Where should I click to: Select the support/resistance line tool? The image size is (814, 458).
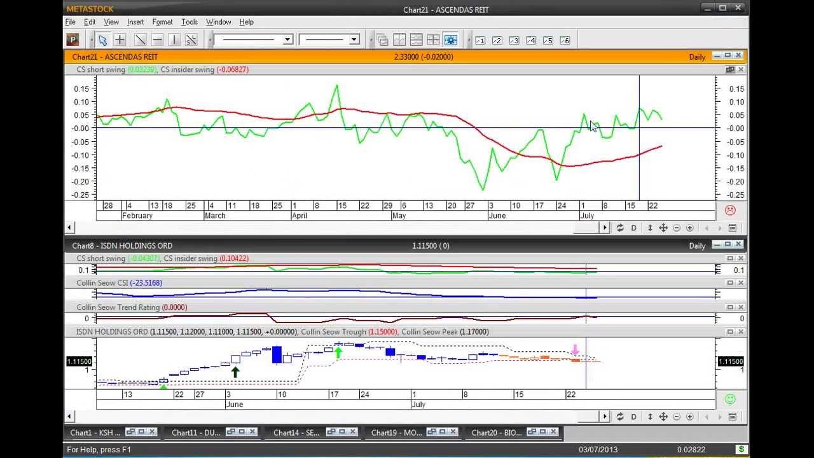pos(191,40)
